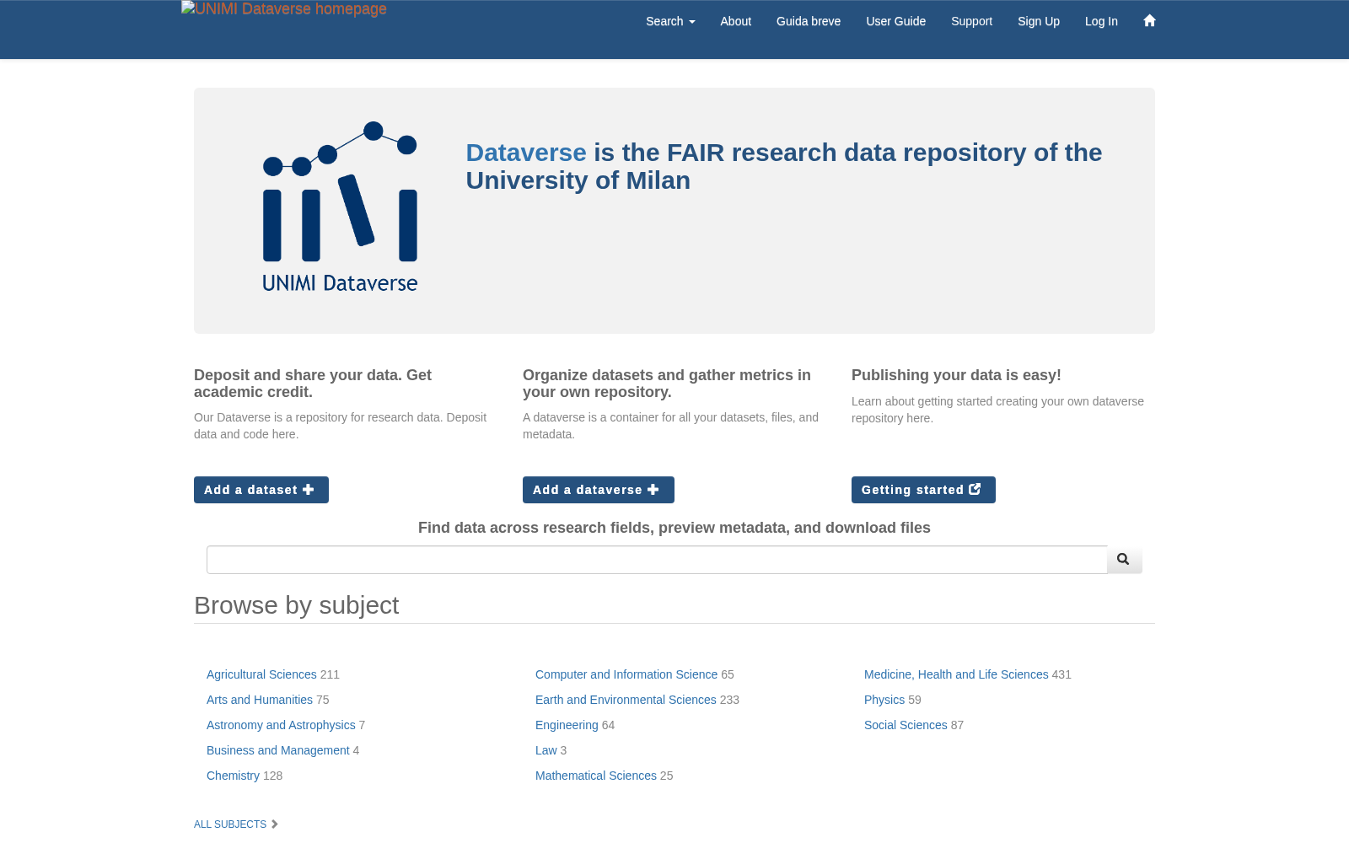This screenshot has height=843, width=1349.
Task: Browse Mathematical Sciences subject
Action: [596, 776]
